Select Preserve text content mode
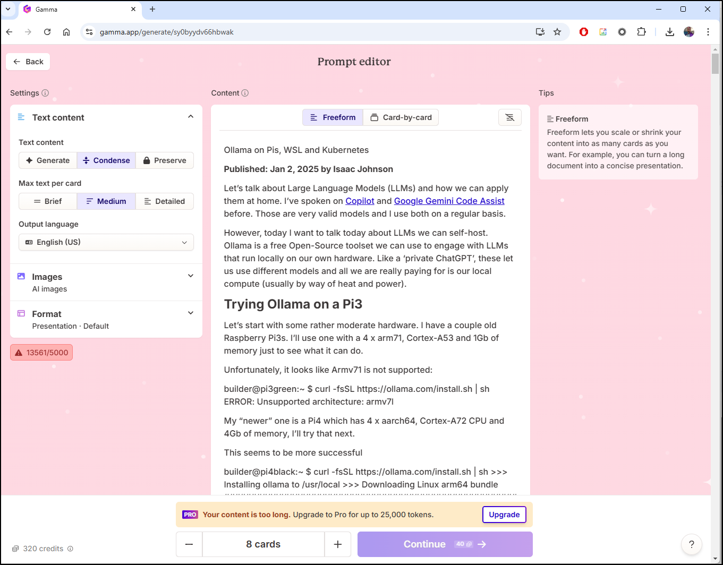Image resolution: width=723 pixels, height=565 pixels. pyautogui.click(x=165, y=160)
